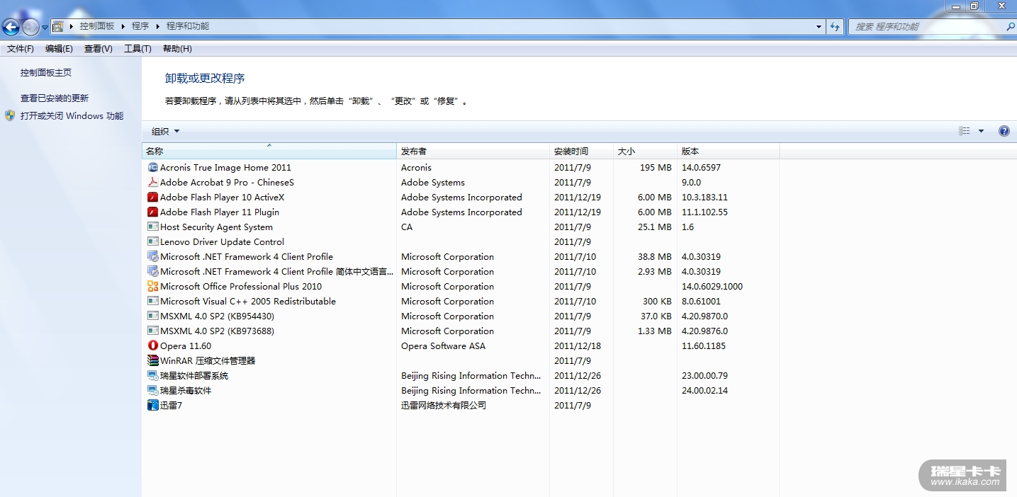The height and width of the screenshot is (497, 1017).
Task: Open the 组织 dropdown menu
Action: point(165,131)
